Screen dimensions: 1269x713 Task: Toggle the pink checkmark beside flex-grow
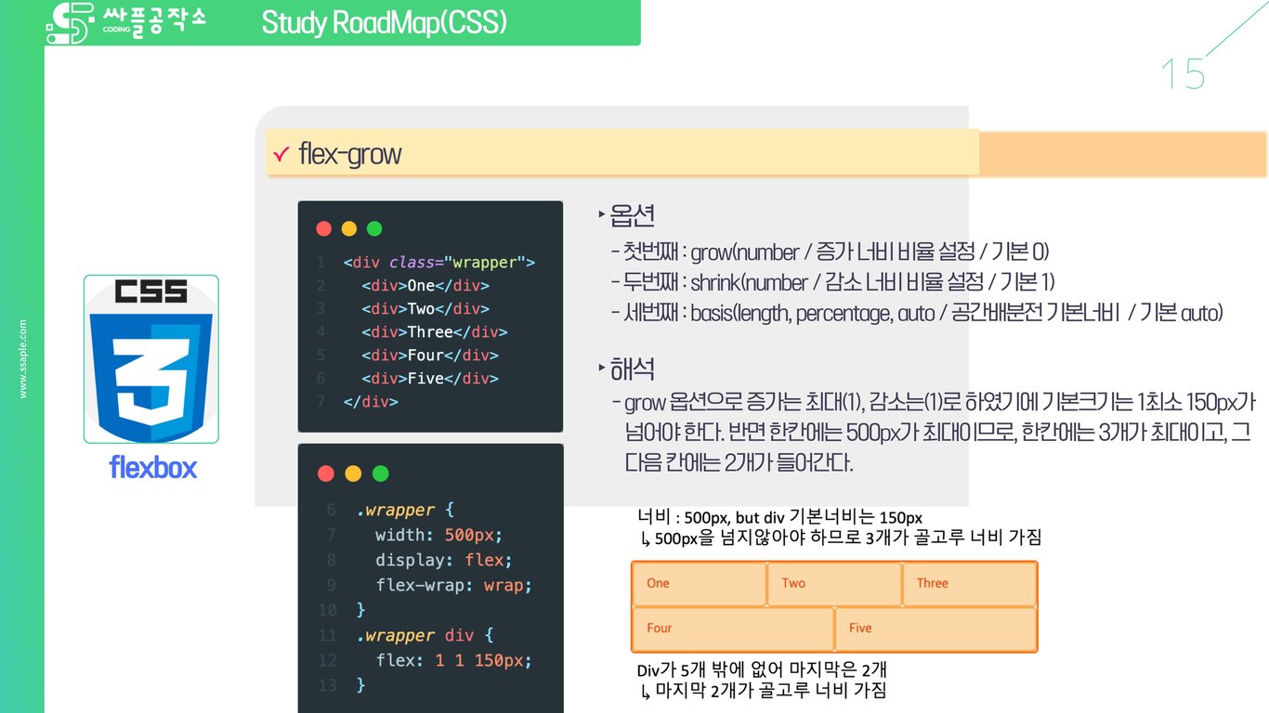pyautogui.click(x=281, y=154)
